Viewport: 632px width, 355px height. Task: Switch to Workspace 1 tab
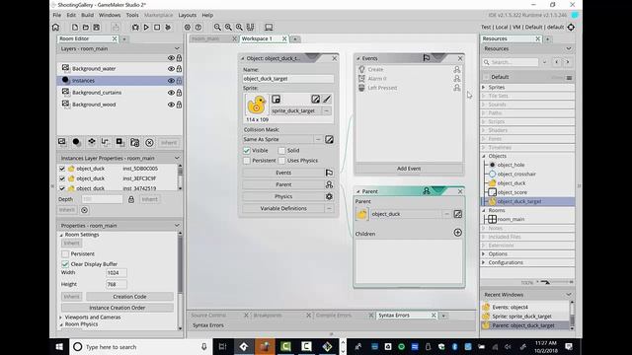click(x=257, y=38)
